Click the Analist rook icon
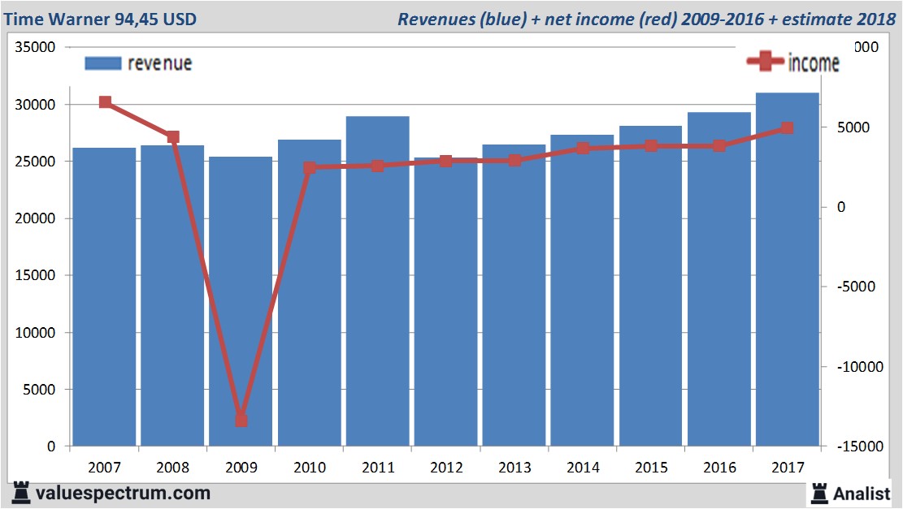Screen dimensions: 903x509 point(819,494)
